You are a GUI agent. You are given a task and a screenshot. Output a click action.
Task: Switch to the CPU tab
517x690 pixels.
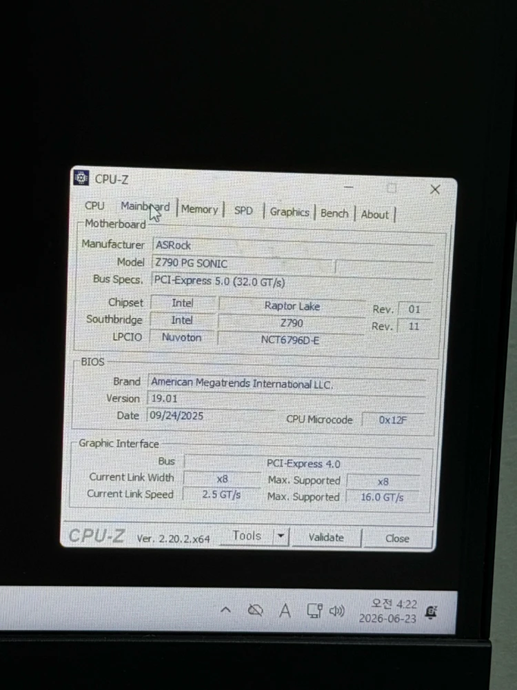coord(94,205)
